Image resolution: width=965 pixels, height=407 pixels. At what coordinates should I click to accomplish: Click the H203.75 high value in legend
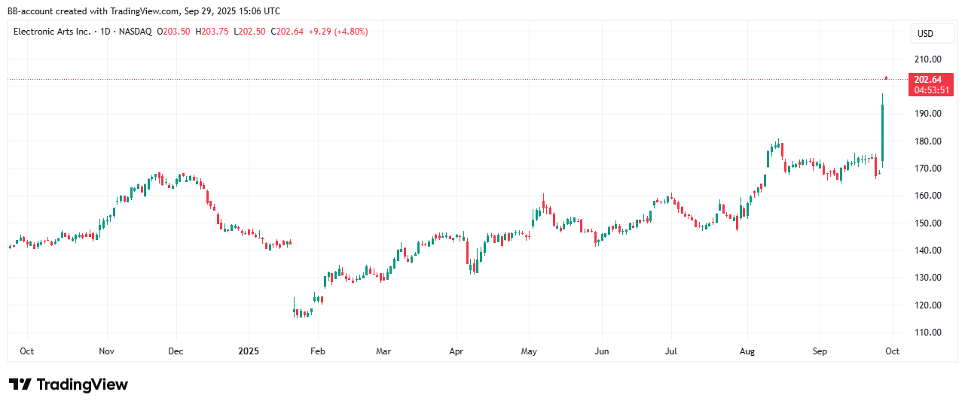click(212, 32)
